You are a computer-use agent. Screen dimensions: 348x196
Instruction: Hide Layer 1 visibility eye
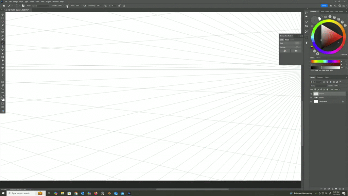[x=311, y=94]
